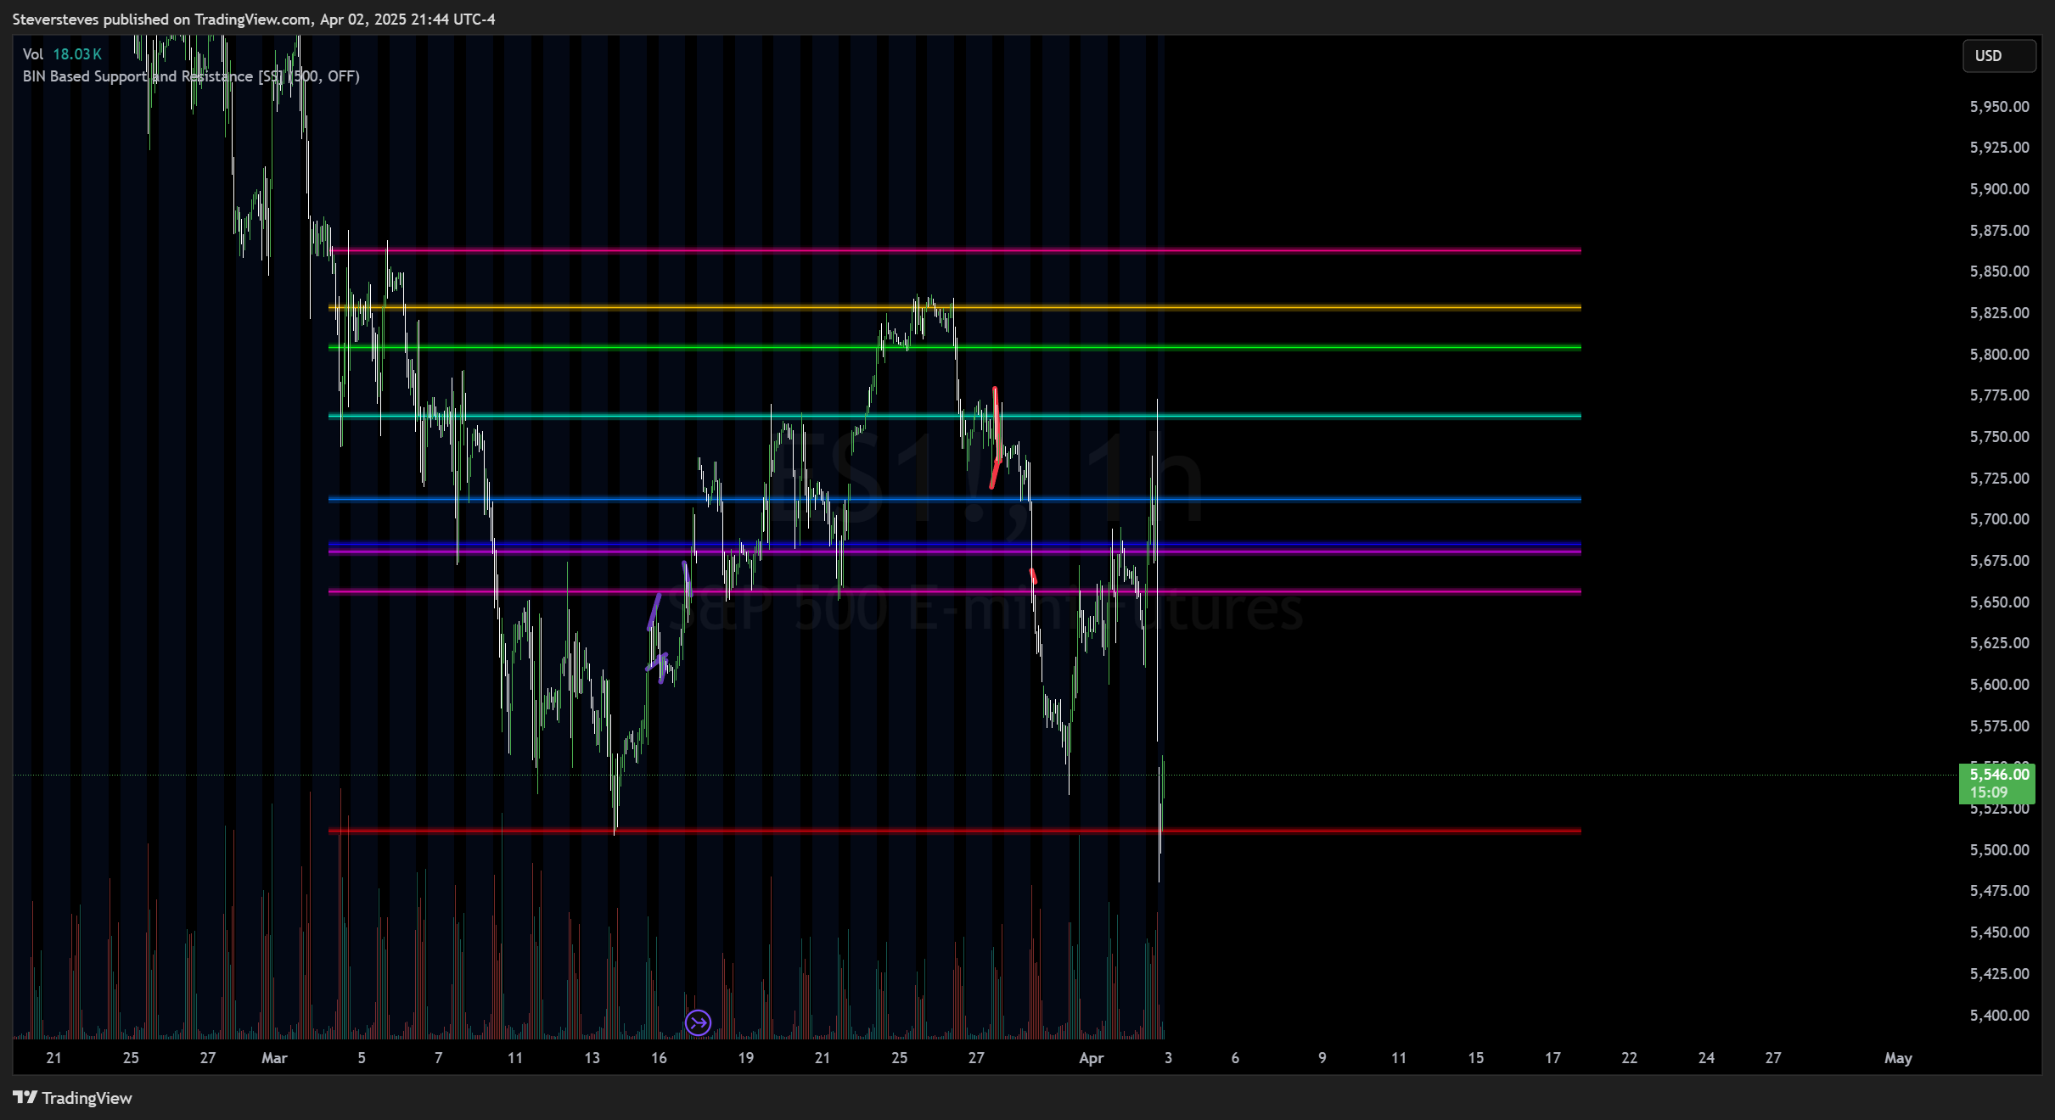This screenshot has width=2055, height=1120.
Task: Click the Steversteves published header text
Action: click(254, 19)
